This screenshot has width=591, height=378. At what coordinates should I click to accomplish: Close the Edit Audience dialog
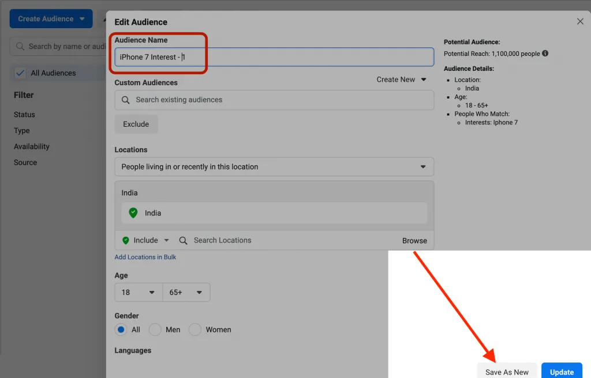pyautogui.click(x=580, y=21)
